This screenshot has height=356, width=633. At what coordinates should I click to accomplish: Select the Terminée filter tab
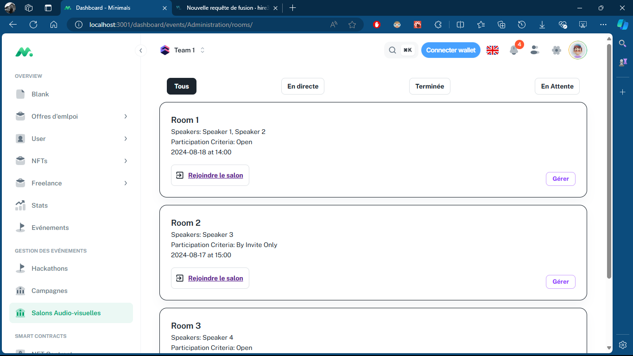pyautogui.click(x=430, y=86)
